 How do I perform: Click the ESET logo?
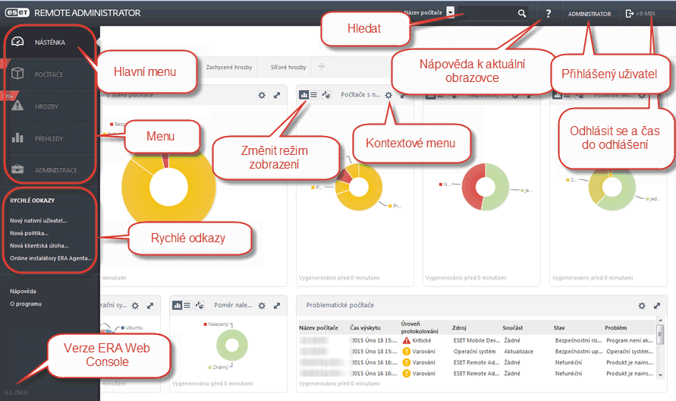[x=17, y=13]
